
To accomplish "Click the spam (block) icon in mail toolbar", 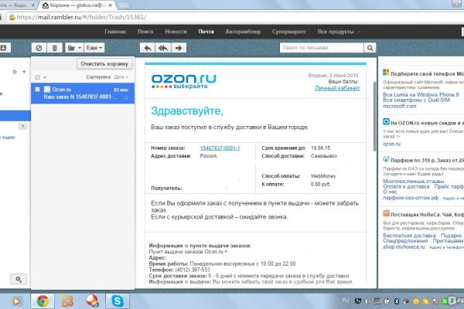I will click(x=39, y=48).
